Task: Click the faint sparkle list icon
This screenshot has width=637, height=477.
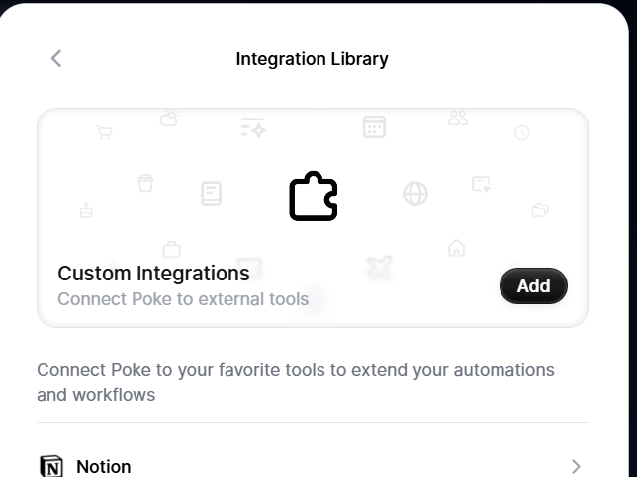Action: pos(253,127)
